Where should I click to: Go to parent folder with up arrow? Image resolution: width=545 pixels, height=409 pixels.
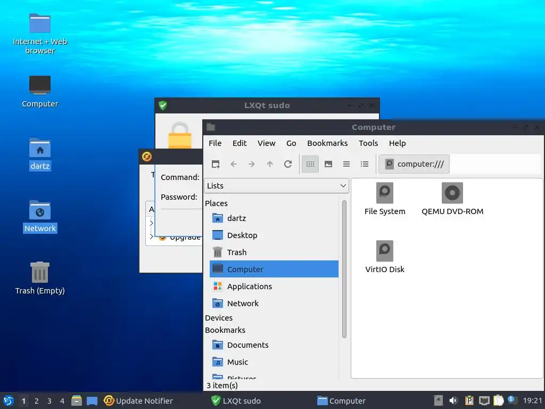point(270,164)
